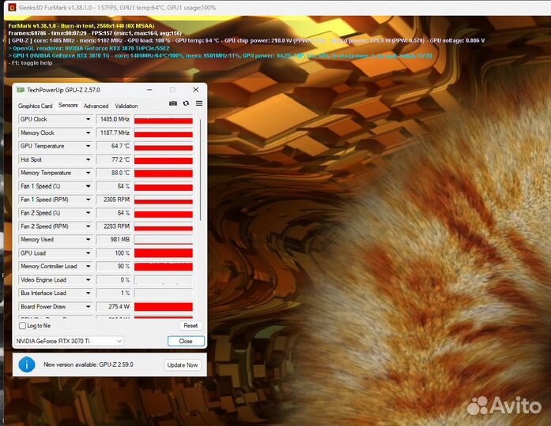This screenshot has width=551, height=426.
Task: Click the Board Power Draw graph bar
Action: pos(164,307)
